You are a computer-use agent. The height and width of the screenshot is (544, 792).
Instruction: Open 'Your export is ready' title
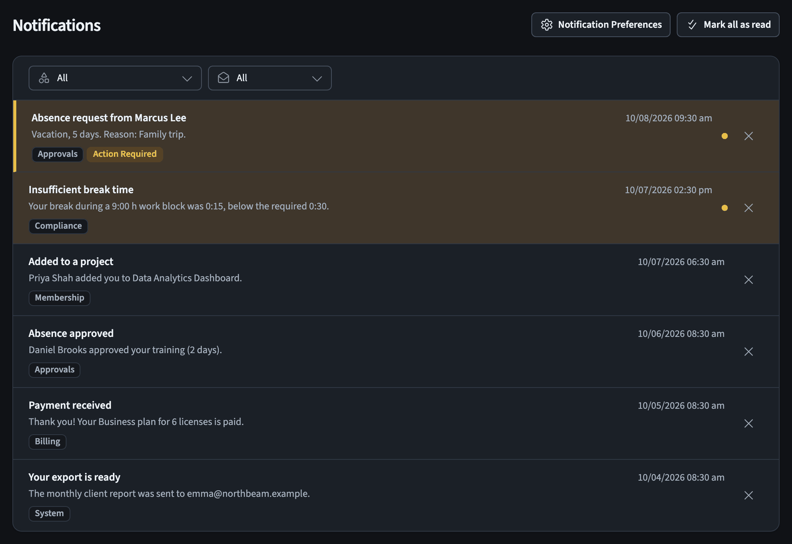point(74,477)
